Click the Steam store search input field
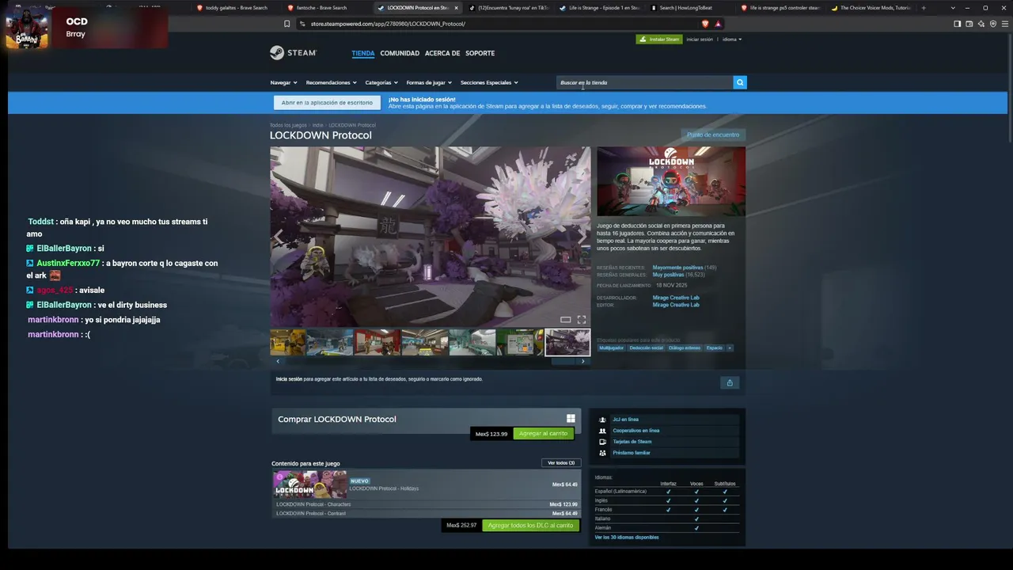The image size is (1013, 570). 645,82
